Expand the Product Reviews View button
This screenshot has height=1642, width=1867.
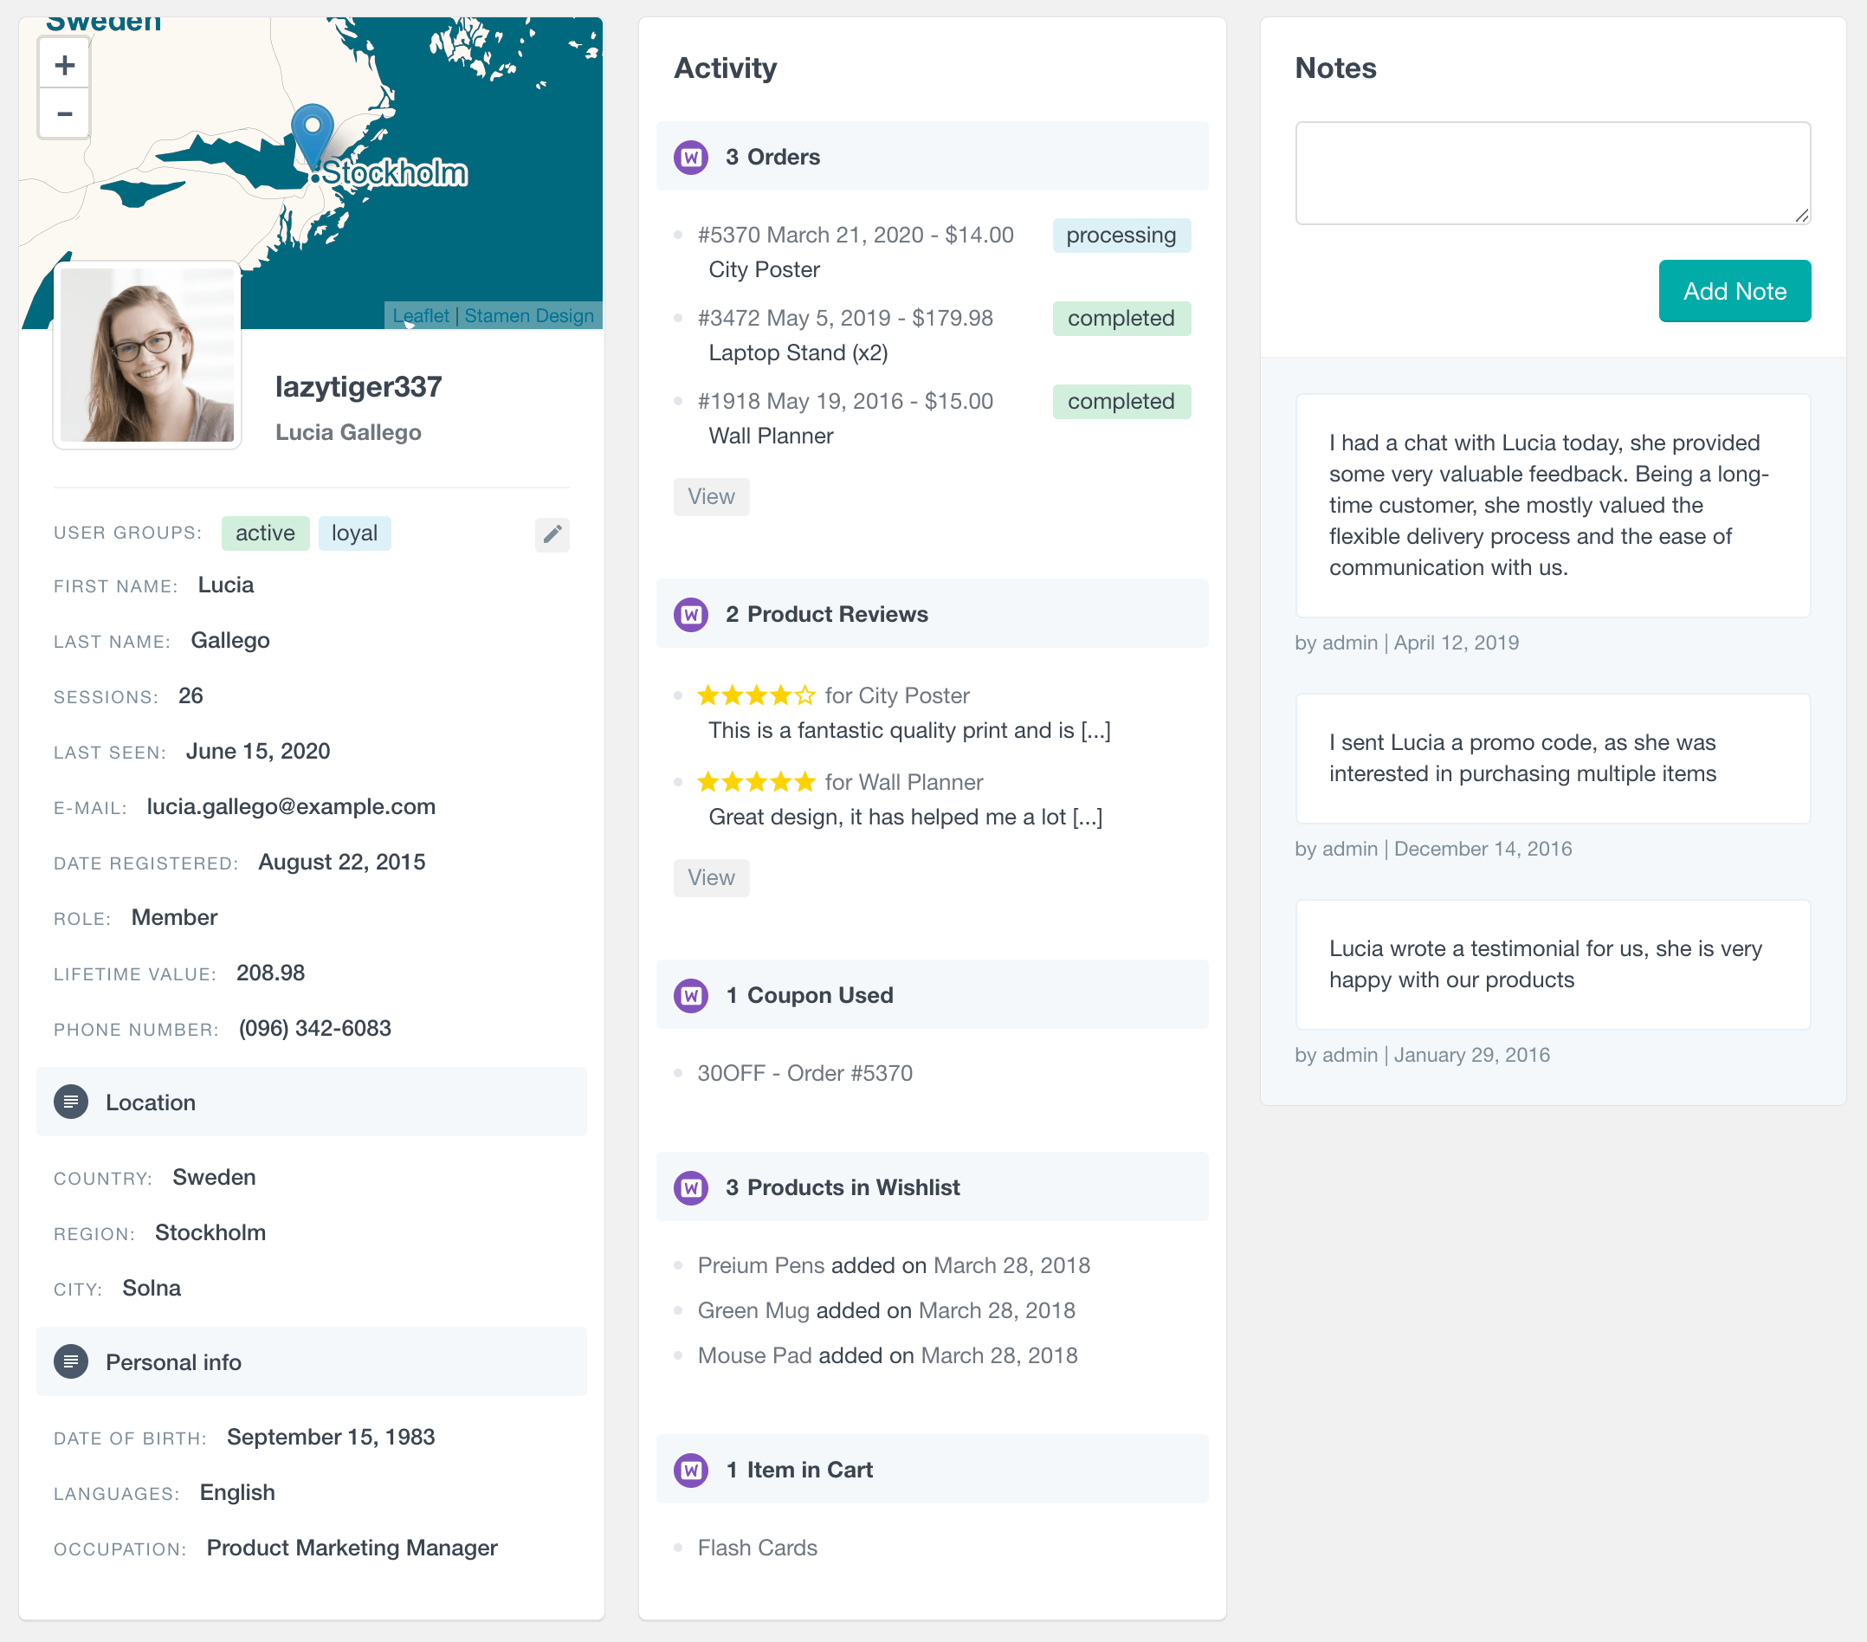pos(710,875)
